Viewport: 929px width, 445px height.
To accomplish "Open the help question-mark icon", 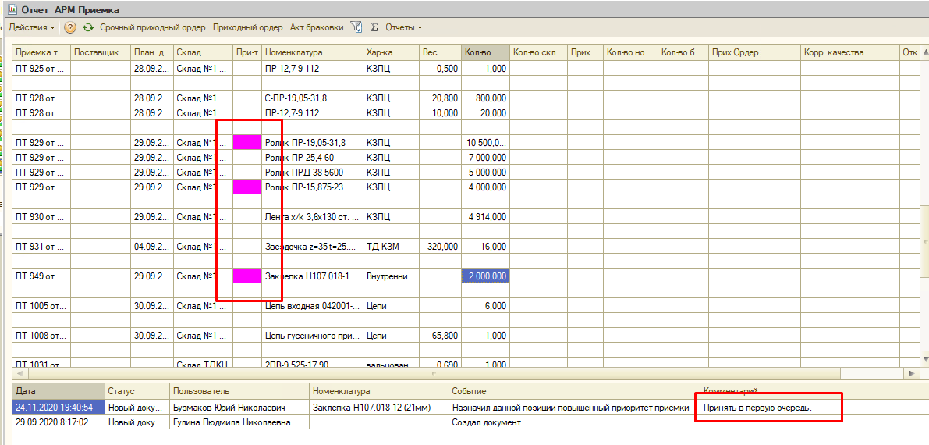I will coord(70,27).
